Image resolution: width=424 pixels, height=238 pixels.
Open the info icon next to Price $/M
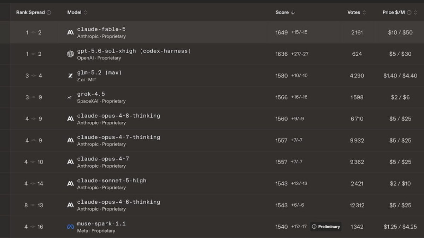409,12
